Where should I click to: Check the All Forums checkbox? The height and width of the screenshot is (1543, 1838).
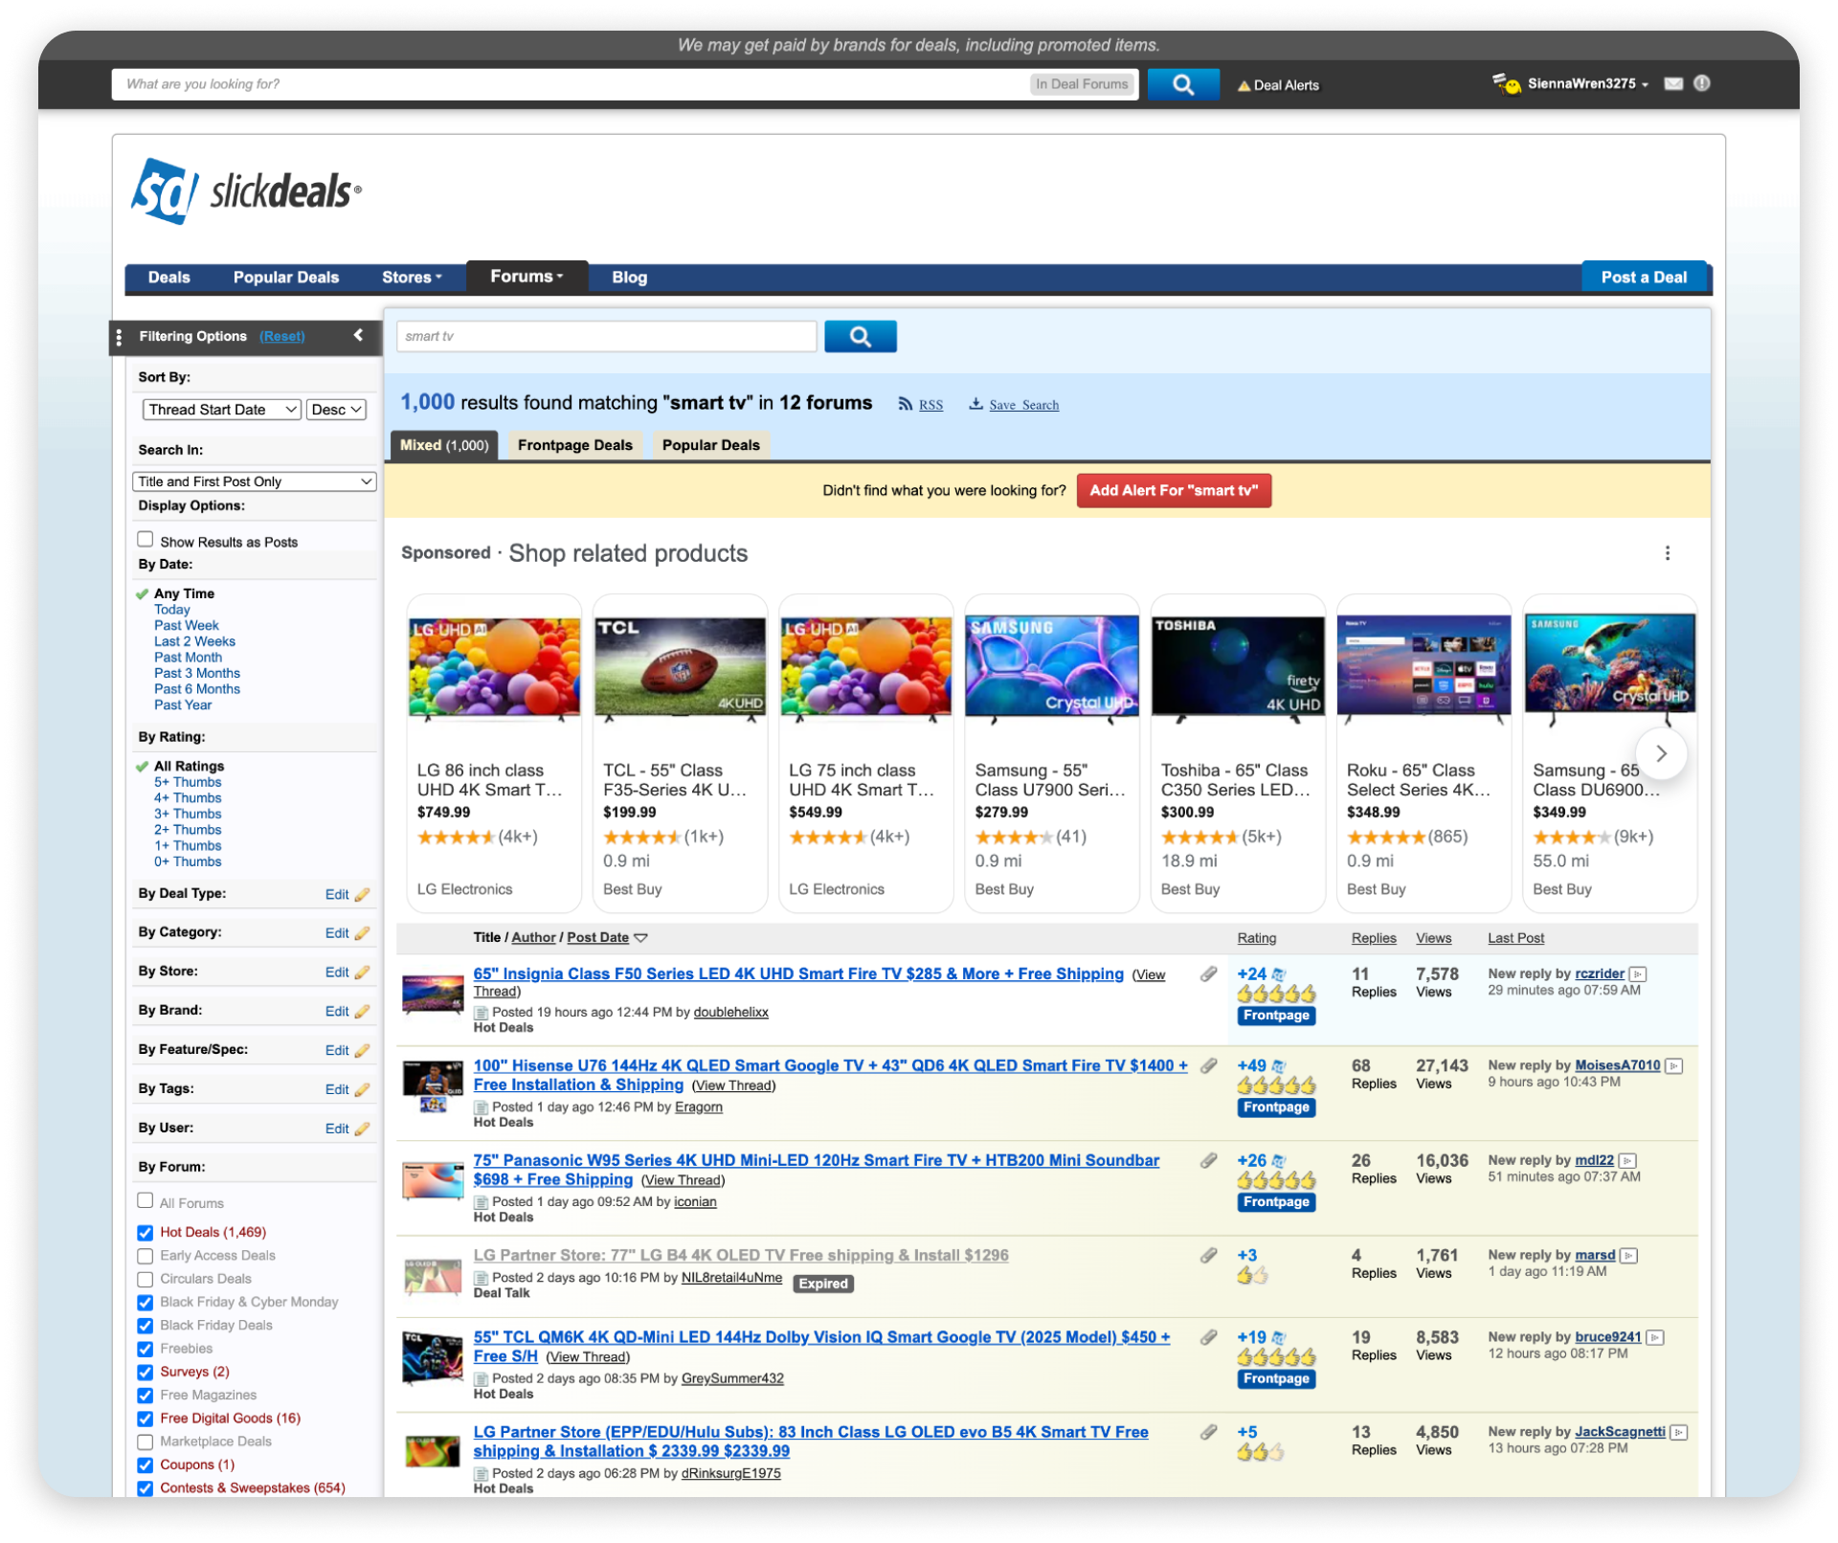click(x=146, y=1200)
